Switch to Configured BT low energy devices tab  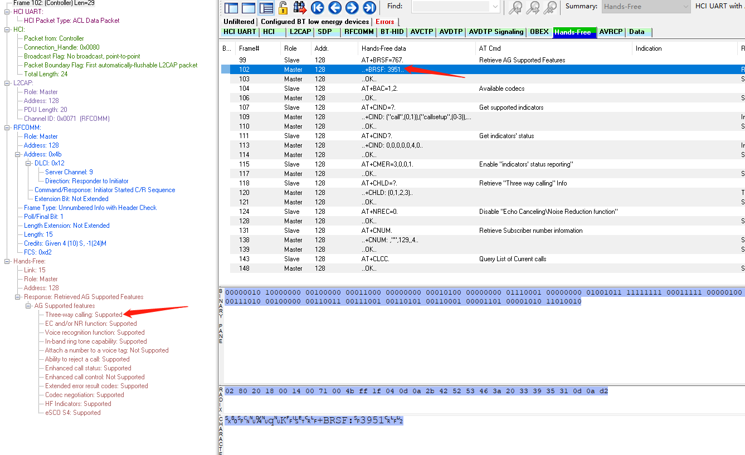(315, 22)
